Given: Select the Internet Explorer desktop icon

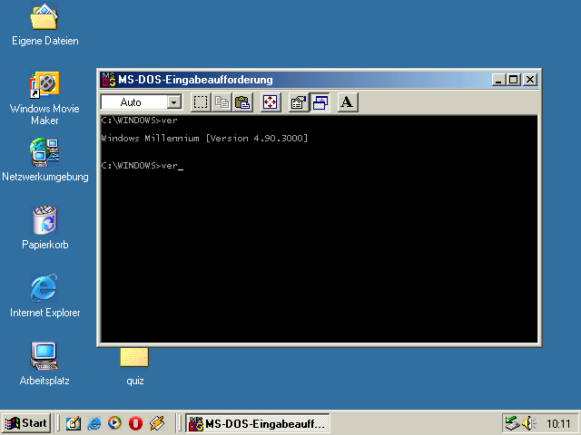Looking at the screenshot, I should (44, 296).
